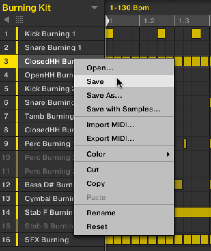Click sound slot number 3 index
The width and height of the screenshot is (211, 251).
(6, 61)
